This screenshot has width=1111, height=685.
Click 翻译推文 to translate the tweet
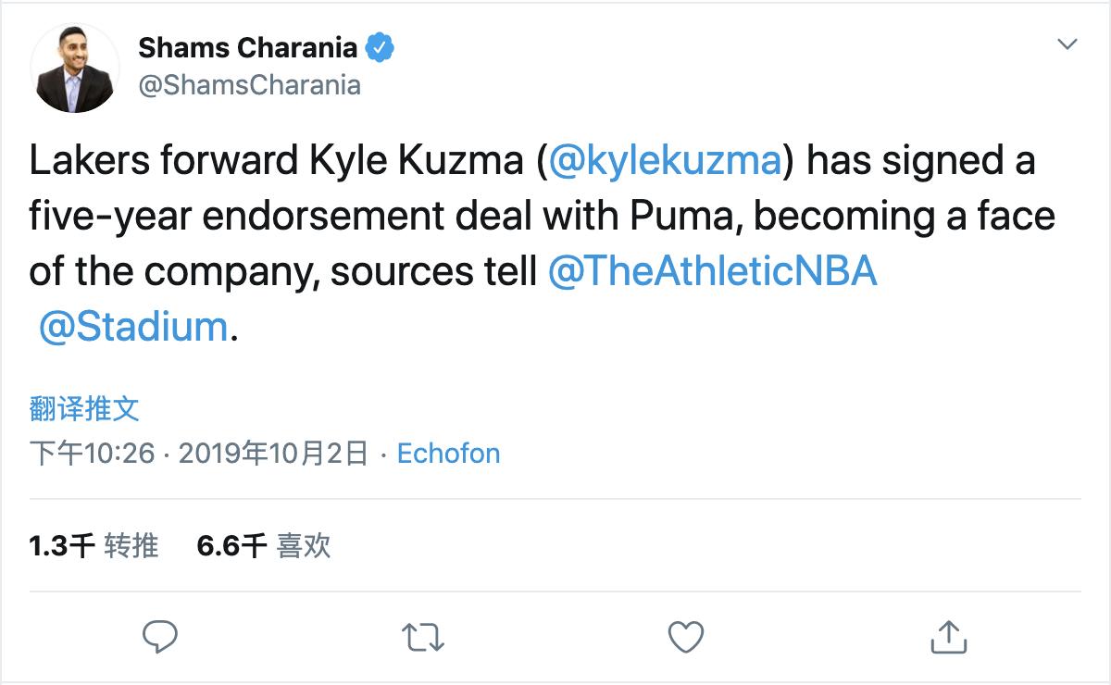pyautogui.click(x=84, y=408)
